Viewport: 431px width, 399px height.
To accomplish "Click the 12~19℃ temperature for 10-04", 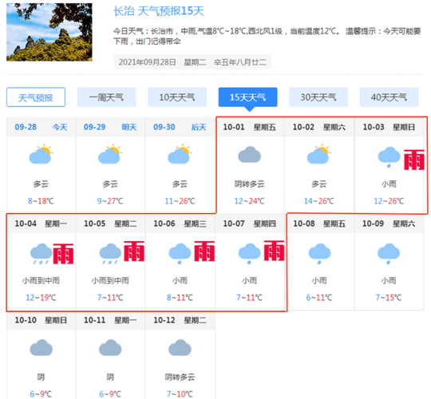I will pos(41,298).
